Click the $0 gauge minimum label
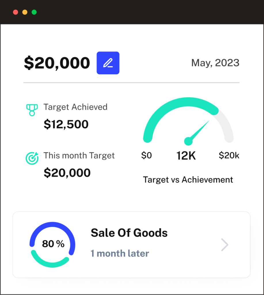264x295 pixels. (146, 156)
